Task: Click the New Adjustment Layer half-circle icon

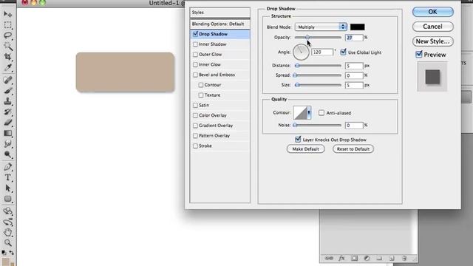Action: click(367, 258)
